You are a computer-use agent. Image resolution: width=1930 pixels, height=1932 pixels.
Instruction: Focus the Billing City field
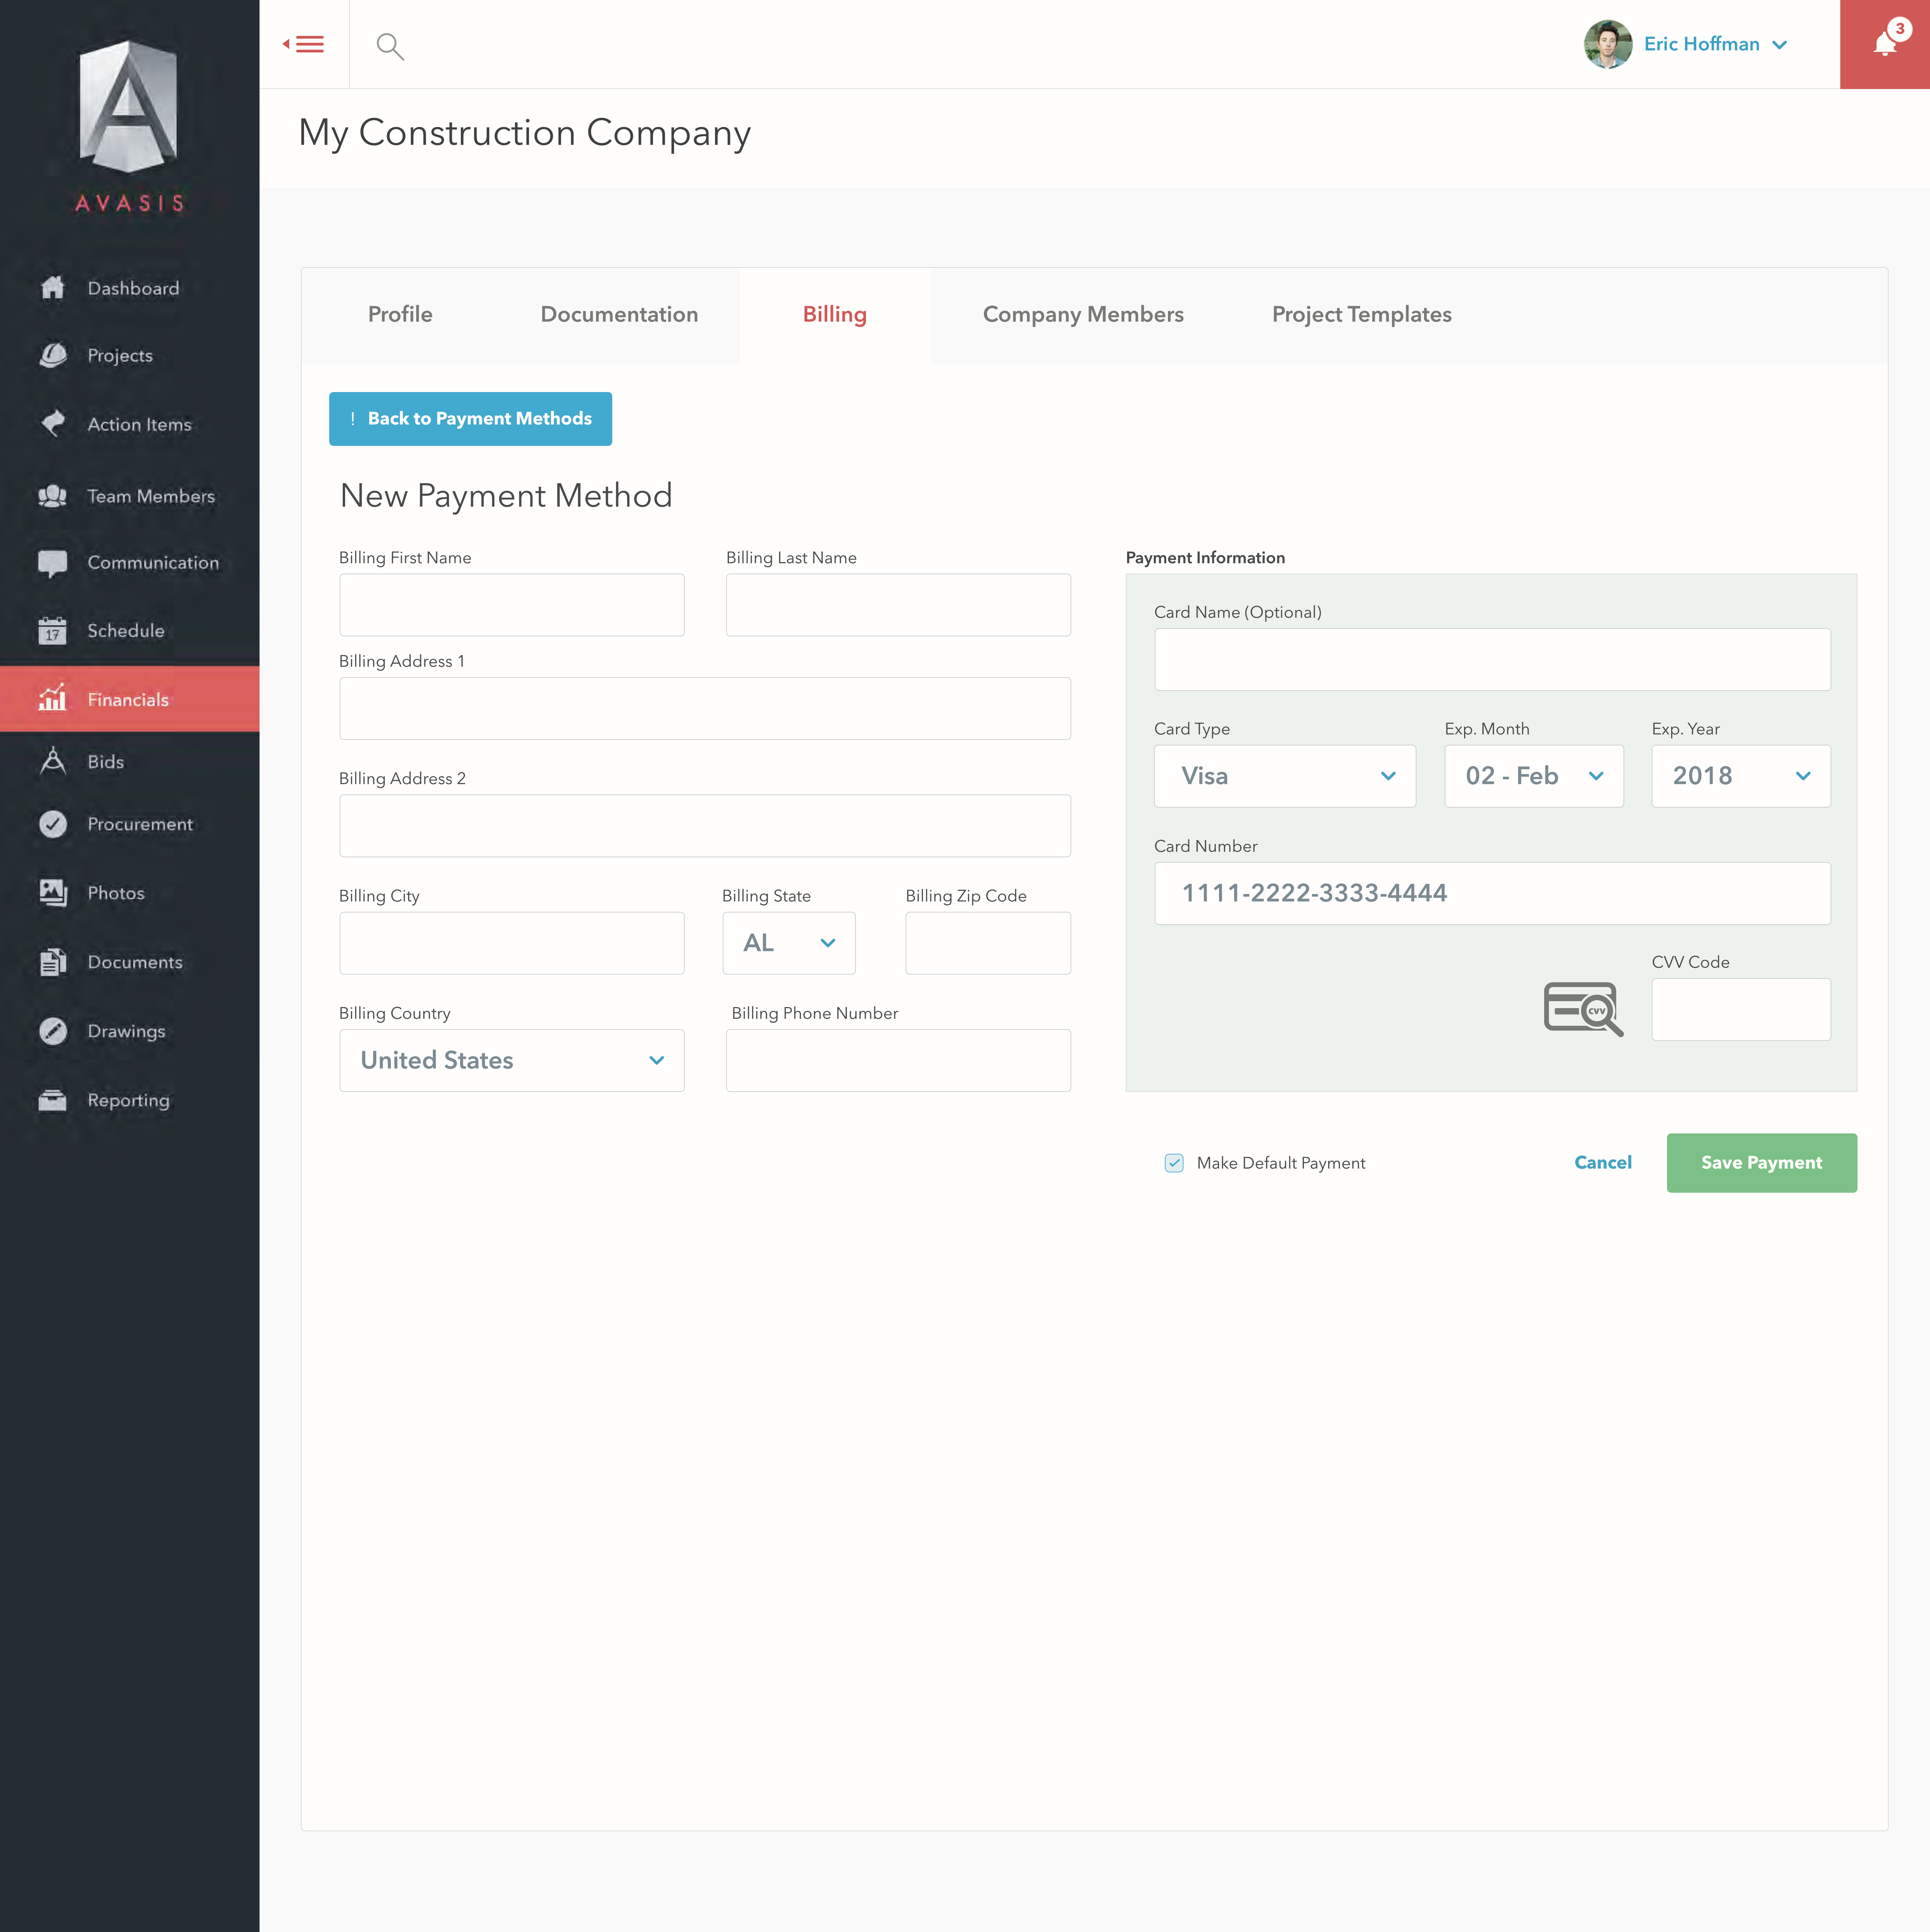point(512,943)
